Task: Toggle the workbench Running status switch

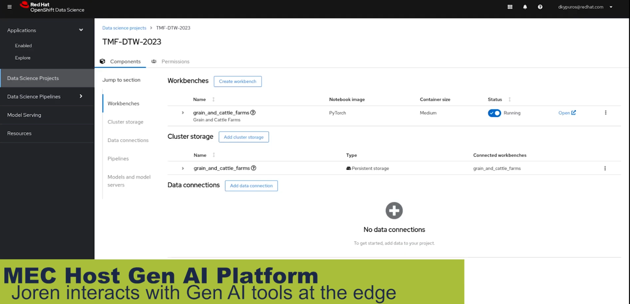Action: (x=494, y=113)
